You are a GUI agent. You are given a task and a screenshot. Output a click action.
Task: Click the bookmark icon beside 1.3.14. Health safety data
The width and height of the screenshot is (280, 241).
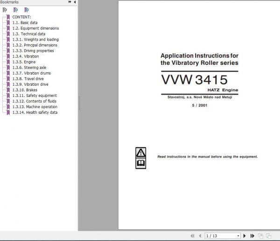8,112
